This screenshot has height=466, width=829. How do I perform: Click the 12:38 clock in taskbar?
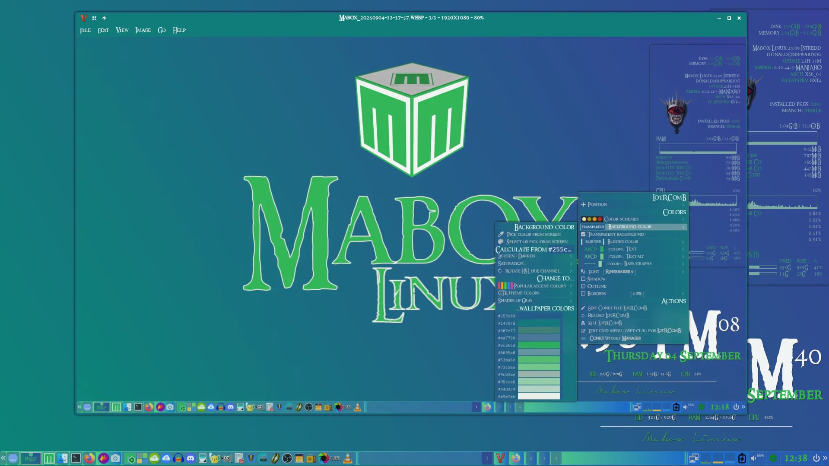(796, 458)
